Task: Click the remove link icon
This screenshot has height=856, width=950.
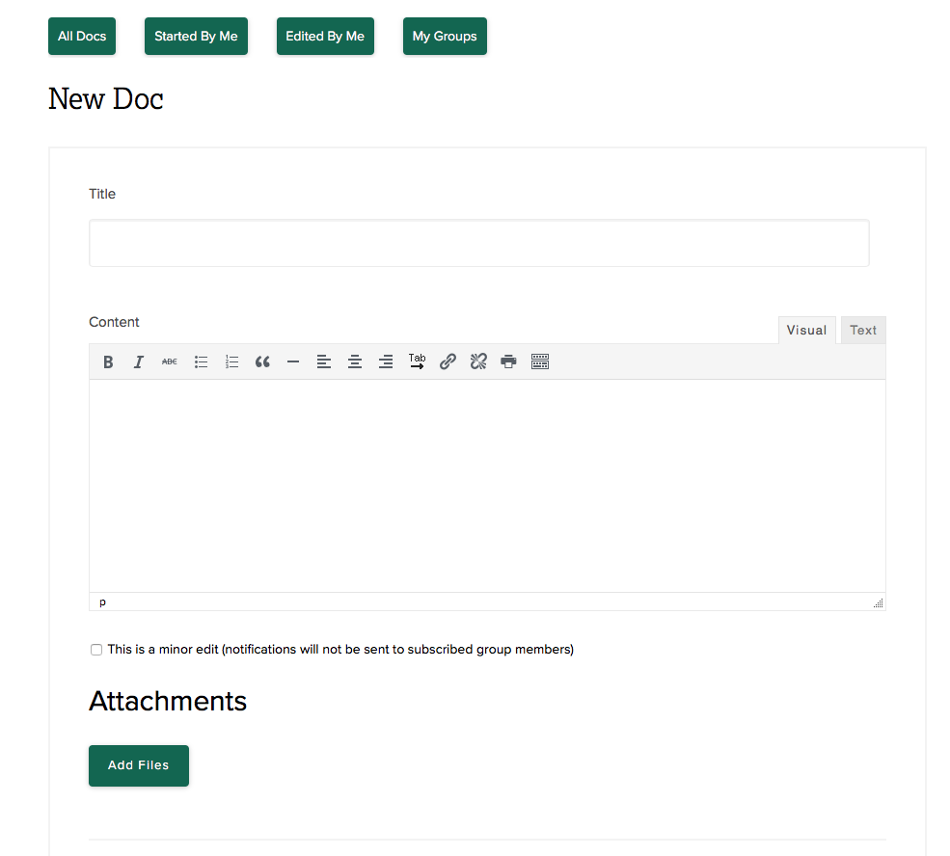Action: (478, 362)
